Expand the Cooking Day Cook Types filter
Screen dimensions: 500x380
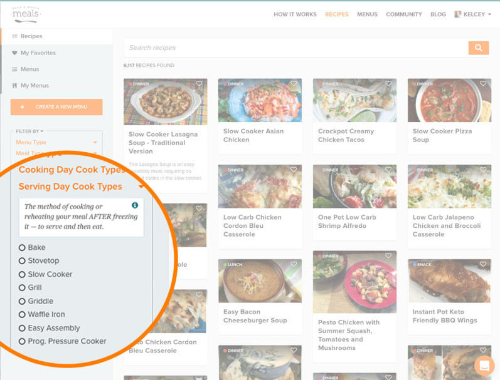72,170
